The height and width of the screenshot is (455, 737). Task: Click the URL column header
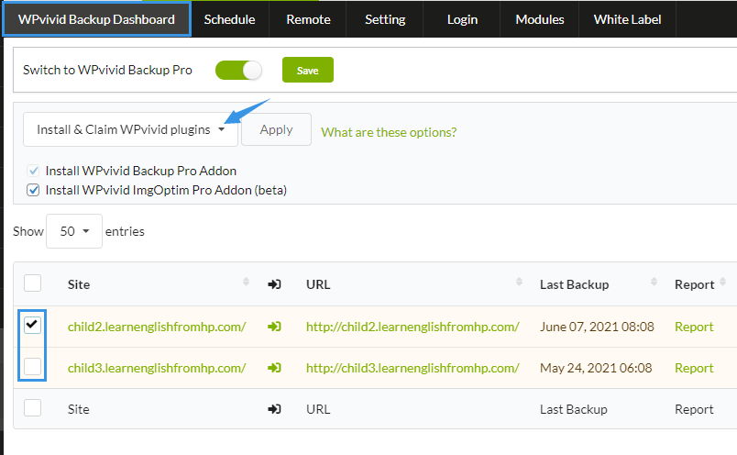318,284
